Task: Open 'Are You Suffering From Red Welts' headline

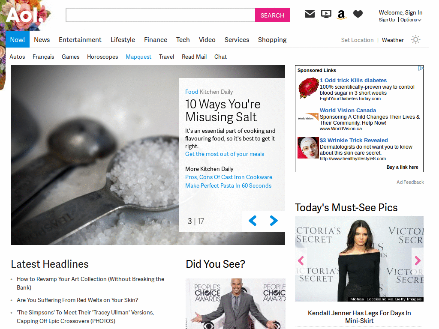Action: coord(78,300)
